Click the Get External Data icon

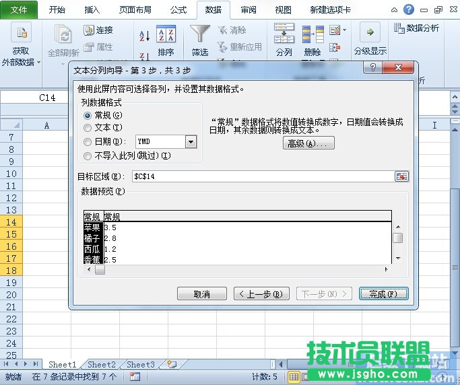(21, 33)
